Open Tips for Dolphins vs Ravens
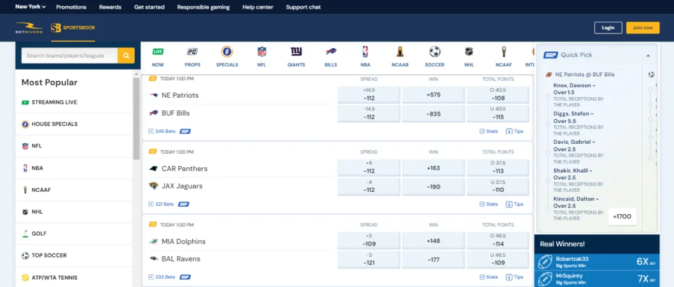 pyautogui.click(x=515, y=277)
